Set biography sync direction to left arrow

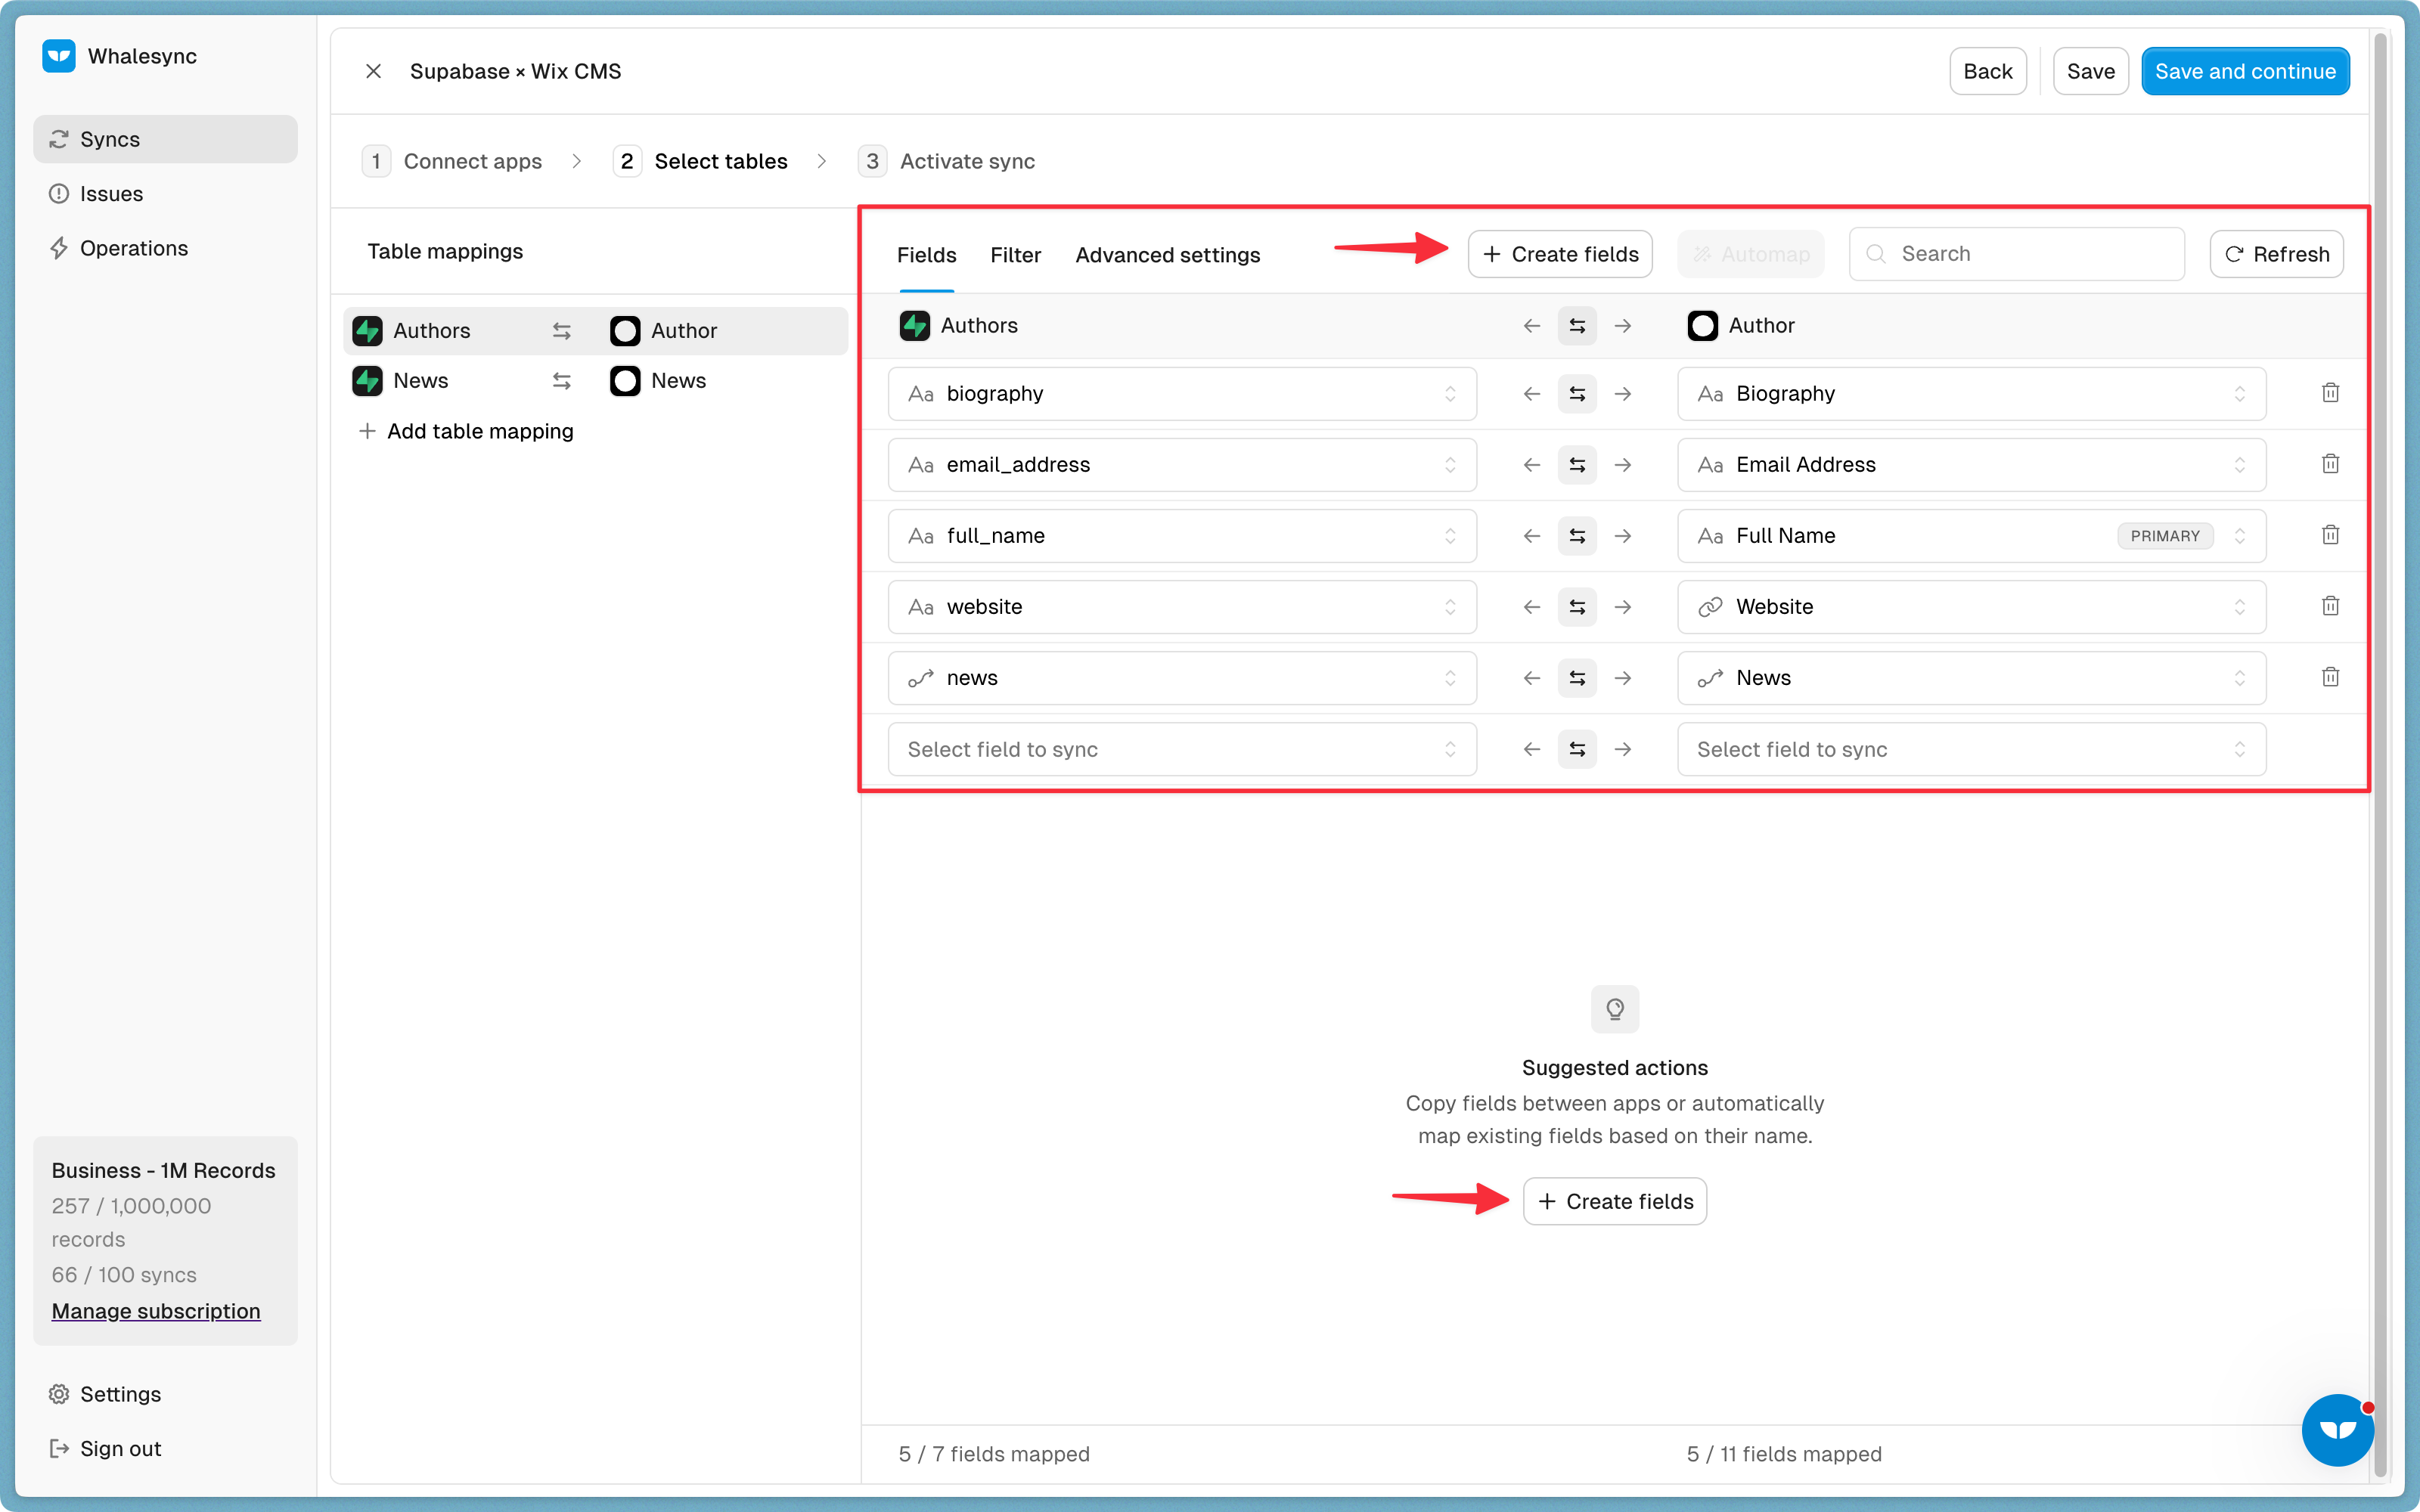click(1531, 394)
